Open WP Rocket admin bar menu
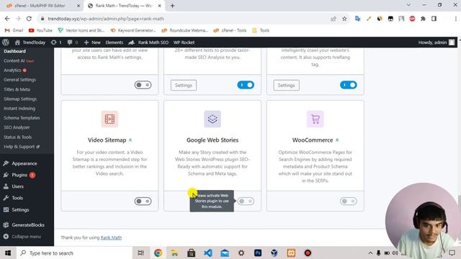The height and width of the screenshot is (259, 461). click(x=184, y=42)
